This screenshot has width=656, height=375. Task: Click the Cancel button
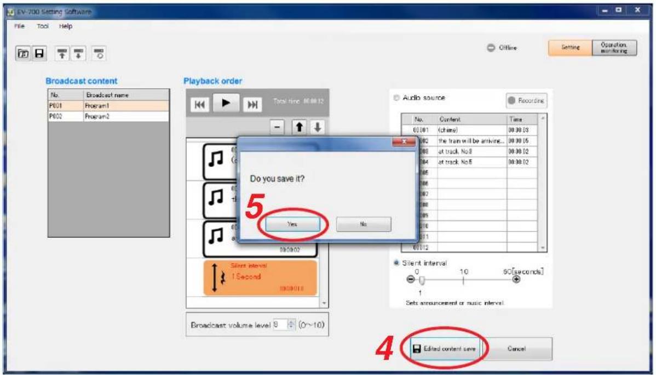(517, 349)
